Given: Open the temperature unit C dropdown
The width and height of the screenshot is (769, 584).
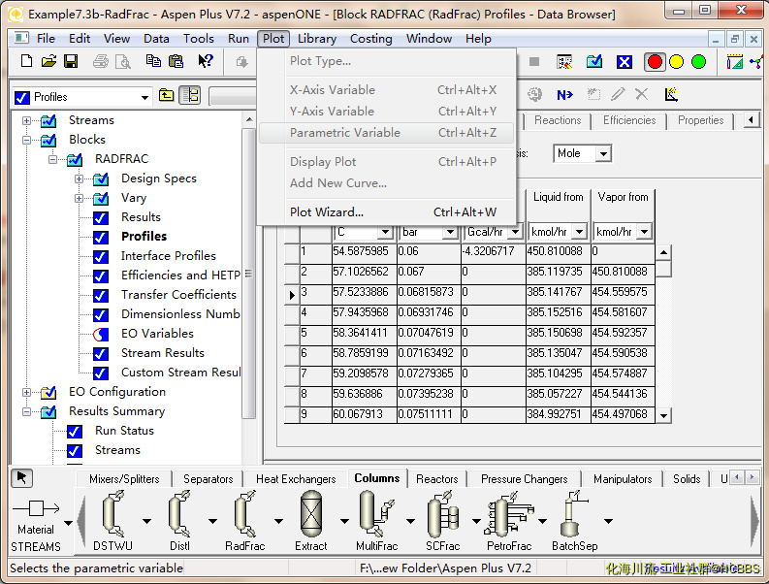Looking at the screenshot, I should 384,232.
